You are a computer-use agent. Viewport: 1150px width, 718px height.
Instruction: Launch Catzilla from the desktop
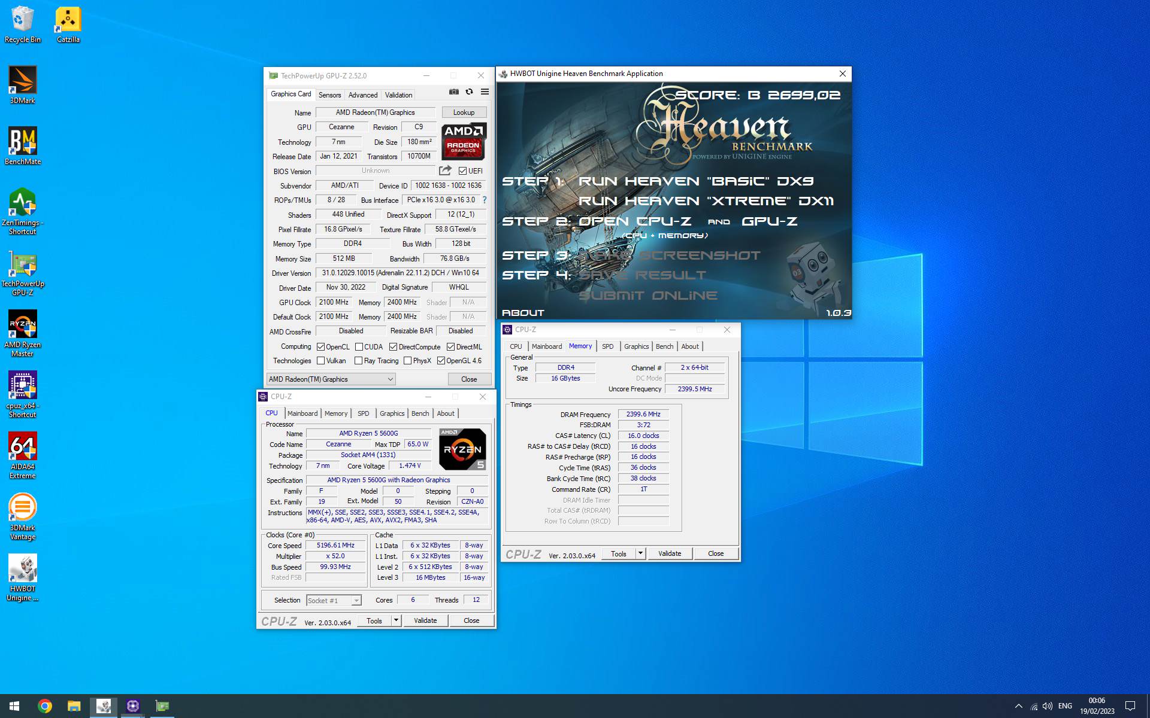pos(68,25)
